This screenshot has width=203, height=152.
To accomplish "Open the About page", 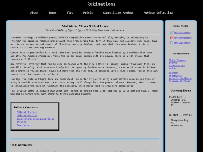I will [34, 13].
